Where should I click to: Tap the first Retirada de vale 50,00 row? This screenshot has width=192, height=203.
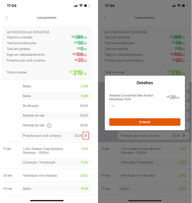click(x=55, y=115)
